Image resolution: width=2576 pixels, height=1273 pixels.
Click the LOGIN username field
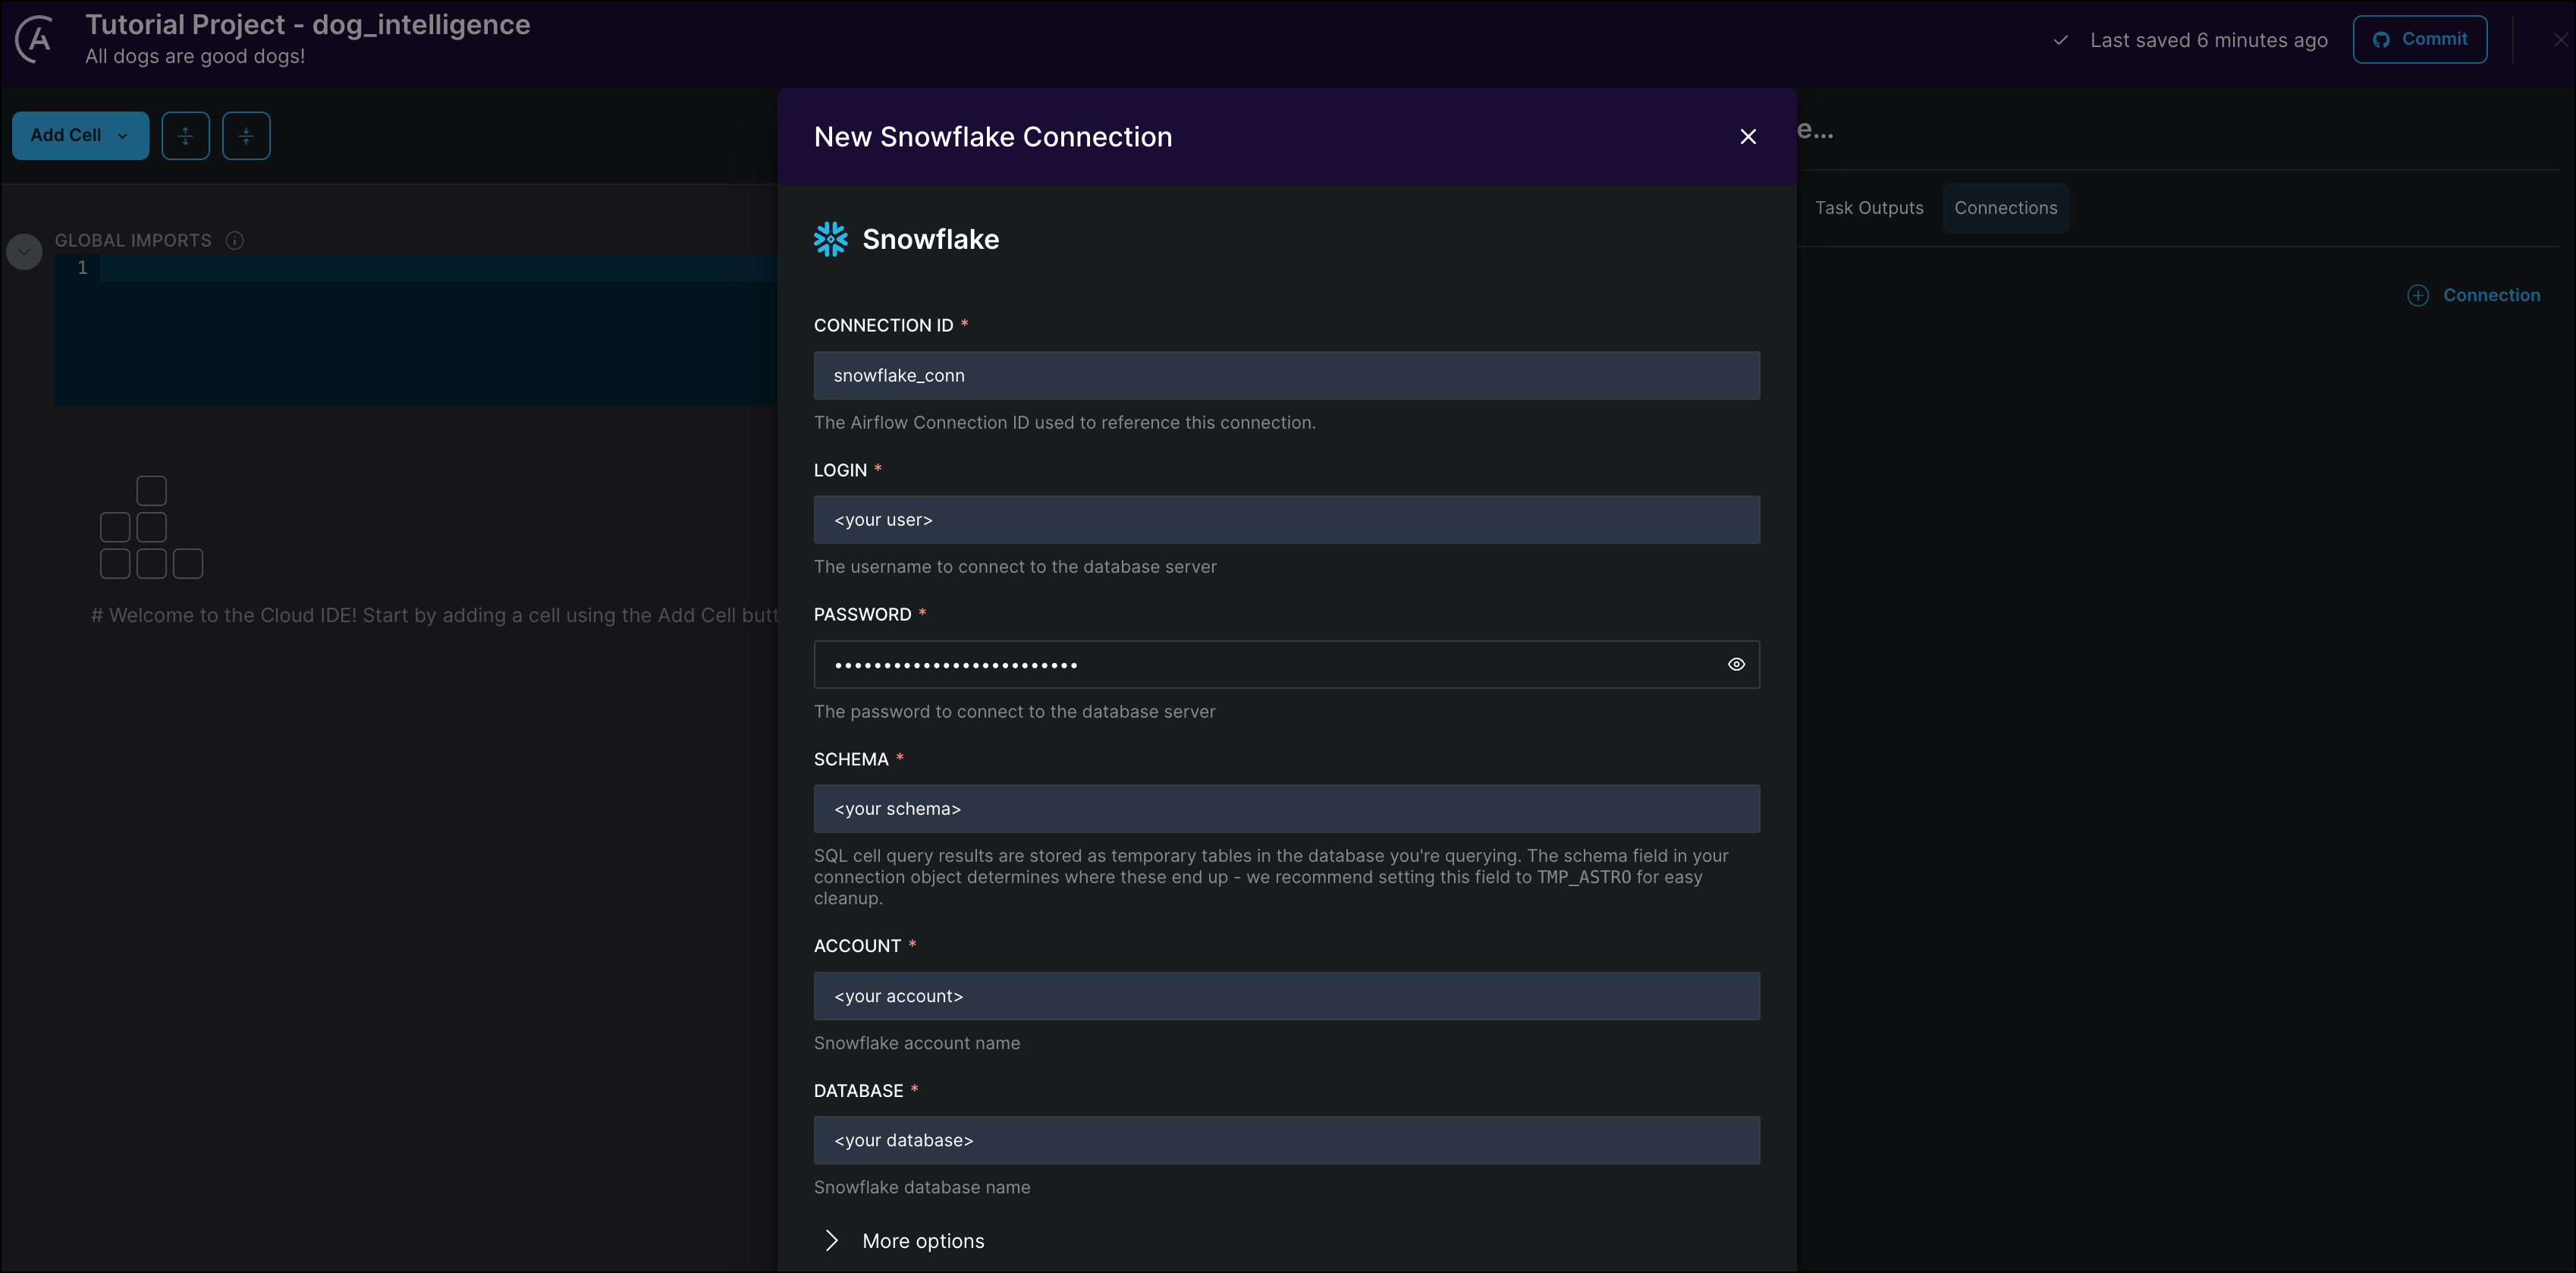coord(1286,519)
